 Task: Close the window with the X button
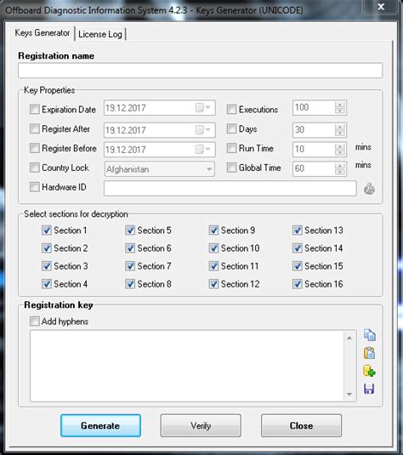[x=381, y=7]
